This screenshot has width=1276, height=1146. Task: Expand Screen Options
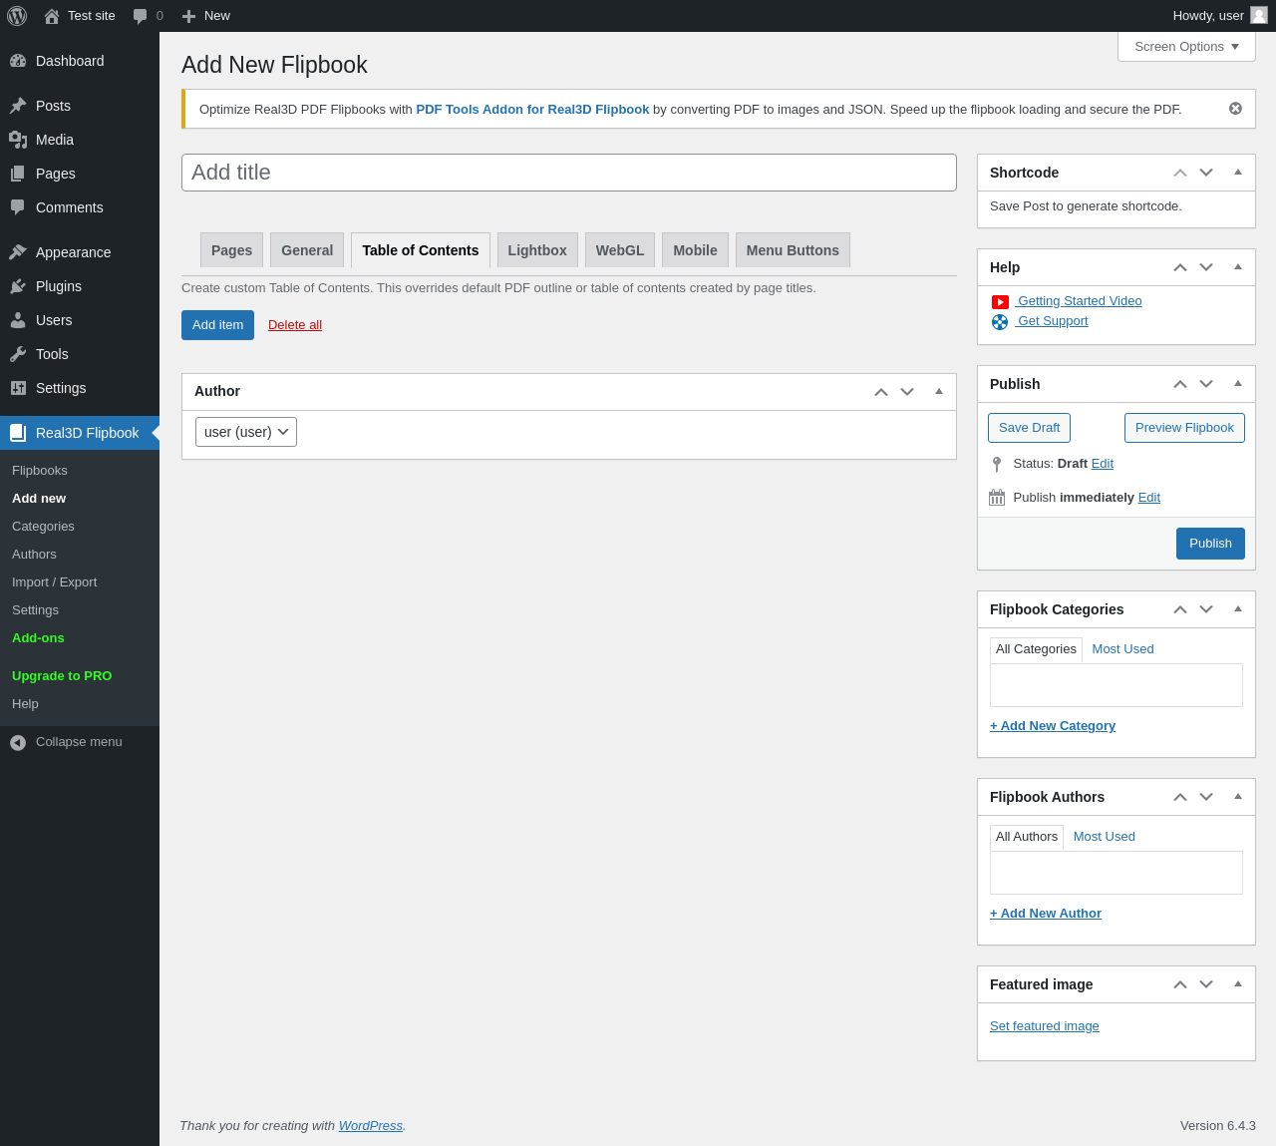click(x=1186, y=47)
